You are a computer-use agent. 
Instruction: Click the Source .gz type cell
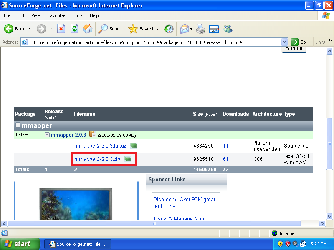[296, 146]
